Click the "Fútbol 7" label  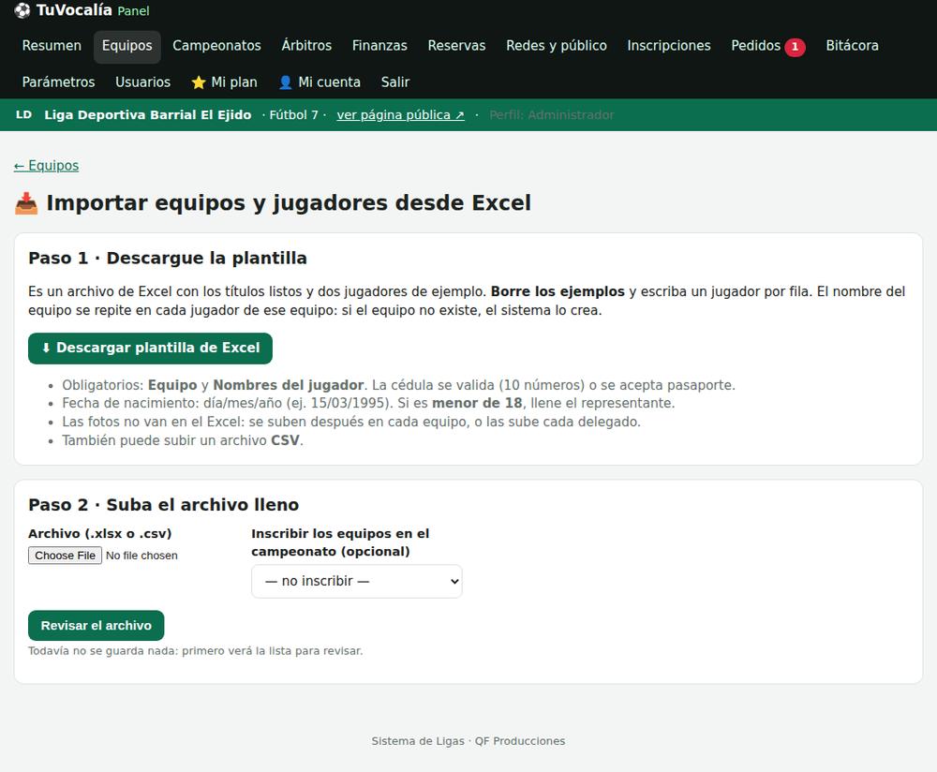tap(293, 114)
